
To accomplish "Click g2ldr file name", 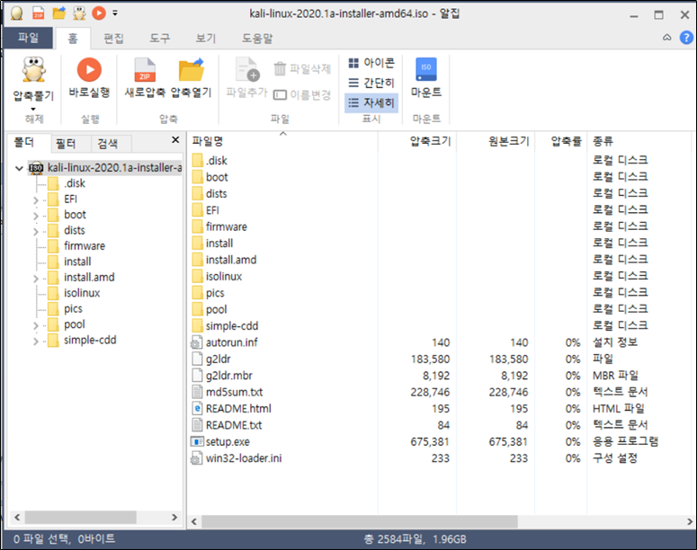I will 219,359.
